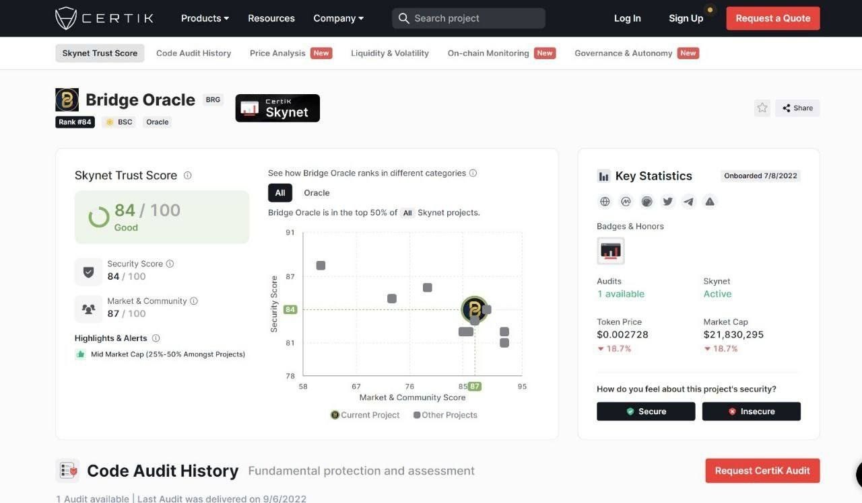The width and height of the screenshot is (862, 503).
Task: Switch to Skynet Trust Score tab
Action: pyautogui.click(x=100, y=53)
